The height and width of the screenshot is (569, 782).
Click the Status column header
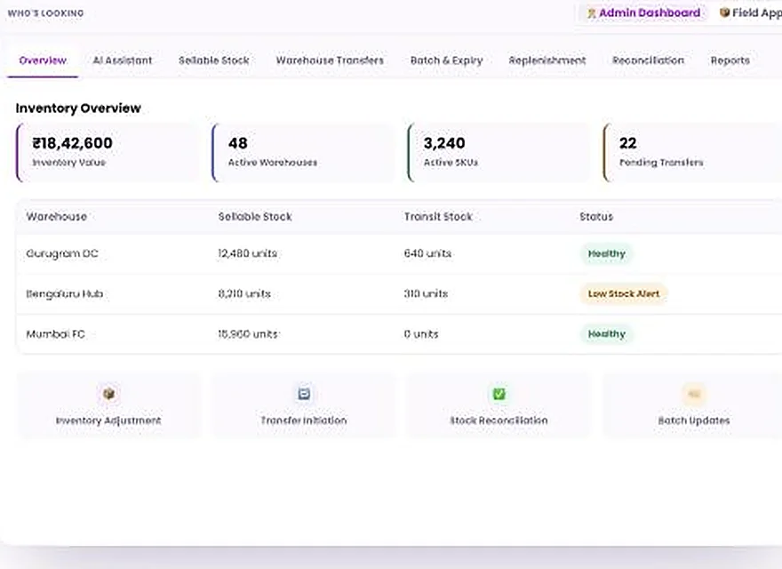[596, 217]
